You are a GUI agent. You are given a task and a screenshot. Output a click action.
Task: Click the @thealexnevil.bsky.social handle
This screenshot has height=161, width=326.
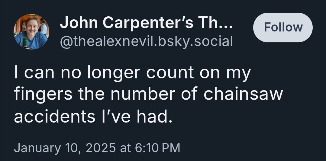146,41
